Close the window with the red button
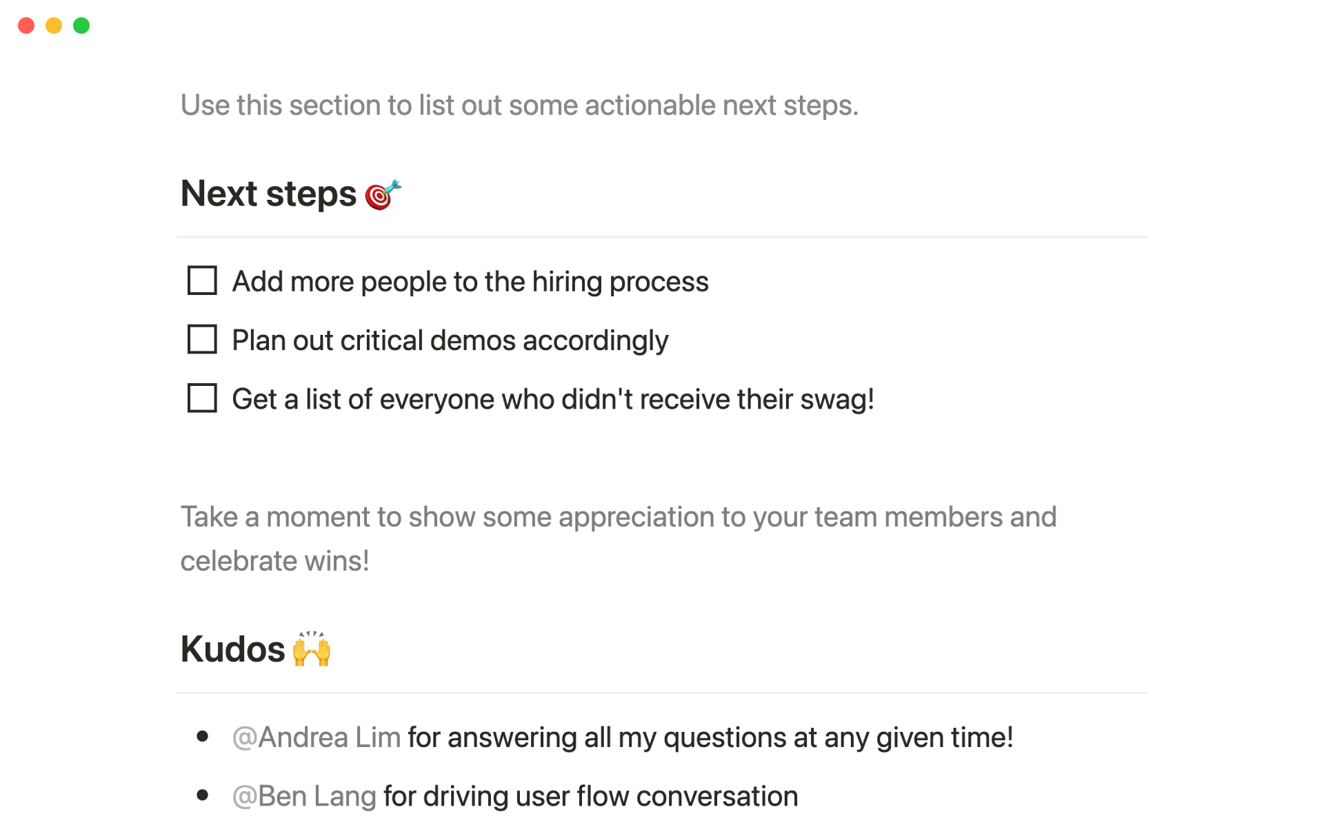This screenshot has width=1324, height=827. pos(26,25)
